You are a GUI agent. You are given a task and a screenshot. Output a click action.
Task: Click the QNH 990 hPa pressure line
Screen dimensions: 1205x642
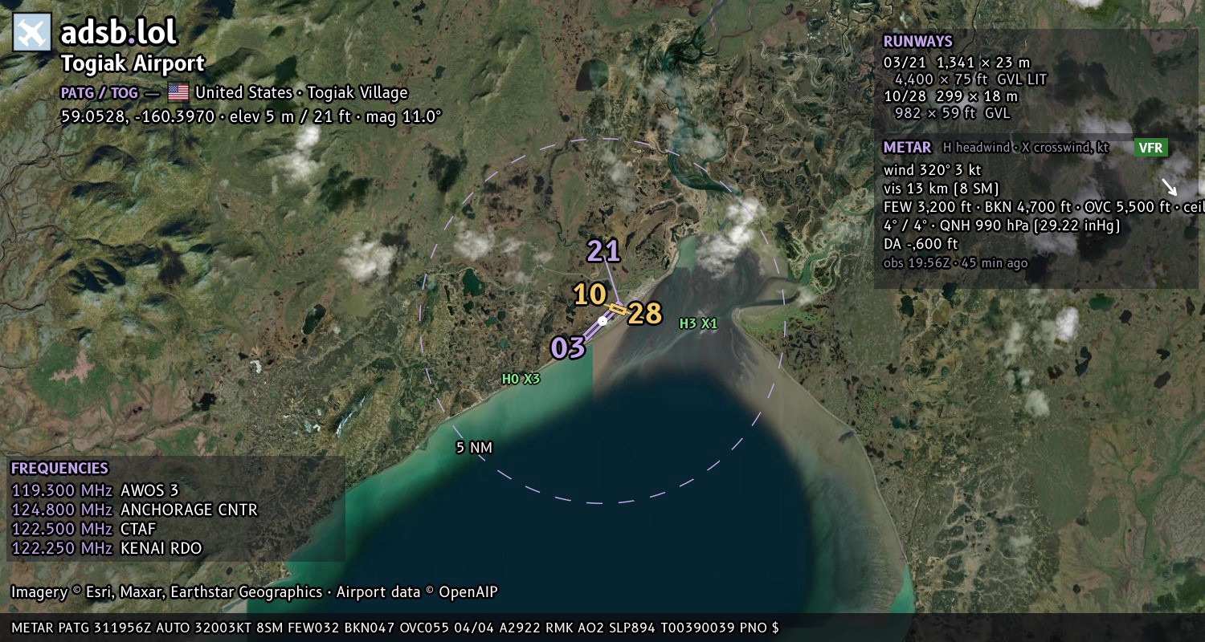(x=1002, y=226)
